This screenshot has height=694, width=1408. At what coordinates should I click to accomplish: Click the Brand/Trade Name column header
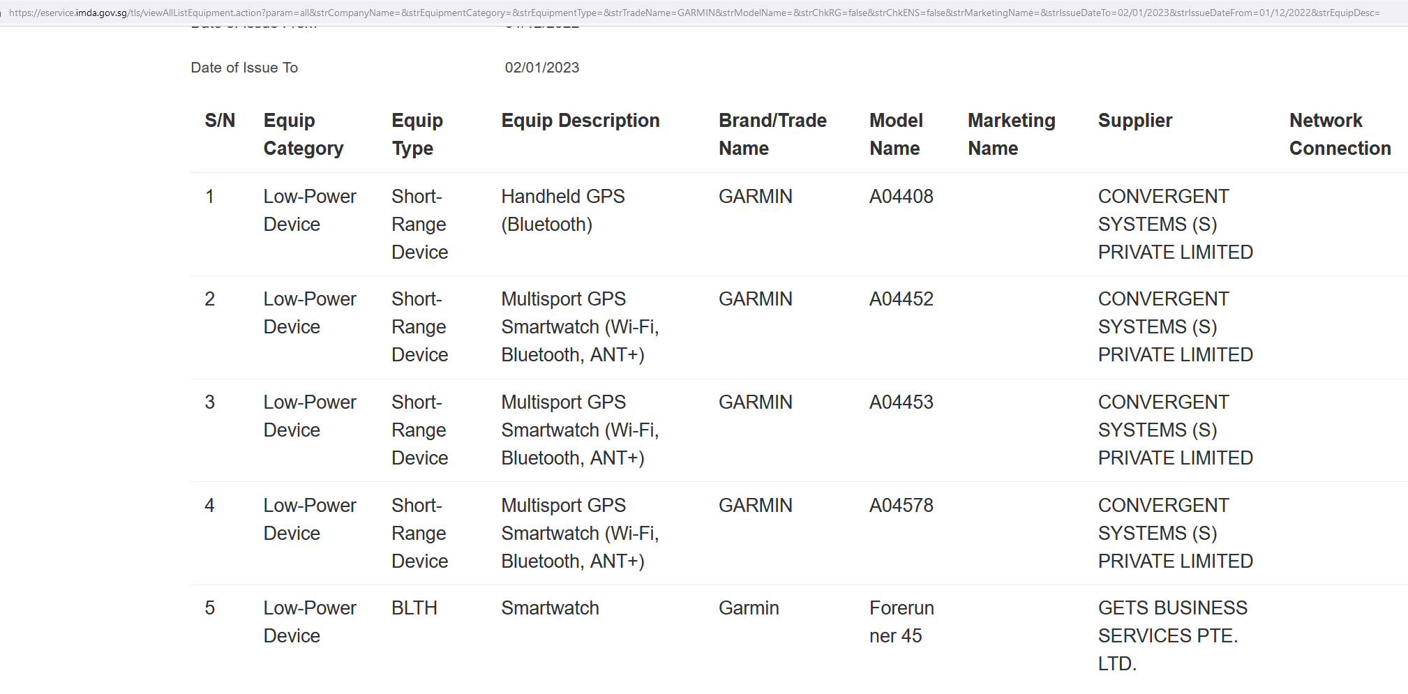[x=772, y=135]
